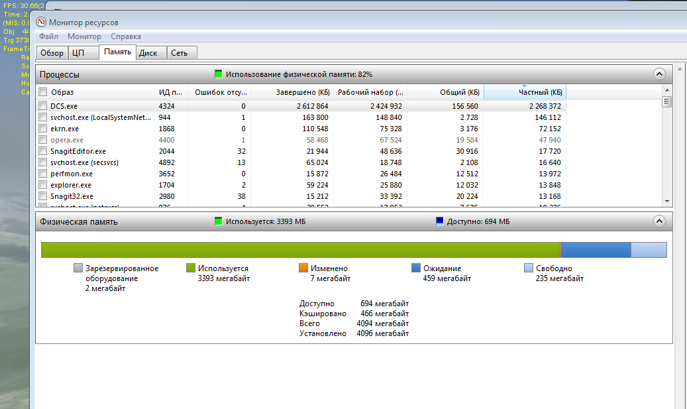Collapse the Процессы section
The image size is (687, 409).
pos(659,74)
